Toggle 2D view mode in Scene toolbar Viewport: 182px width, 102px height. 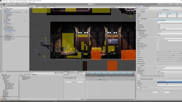(40, 7)
